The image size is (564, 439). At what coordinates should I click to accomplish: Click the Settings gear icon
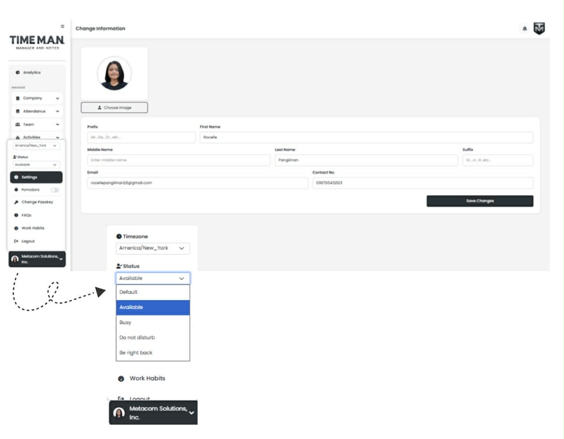[16, 177]
